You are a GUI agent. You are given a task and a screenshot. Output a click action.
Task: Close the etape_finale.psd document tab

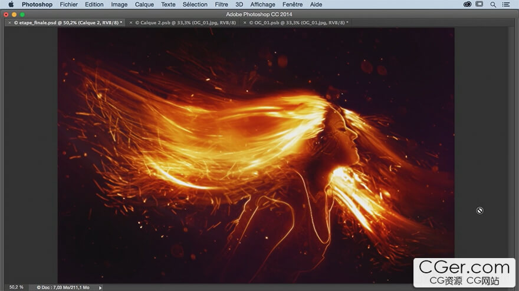click(9, 23)
